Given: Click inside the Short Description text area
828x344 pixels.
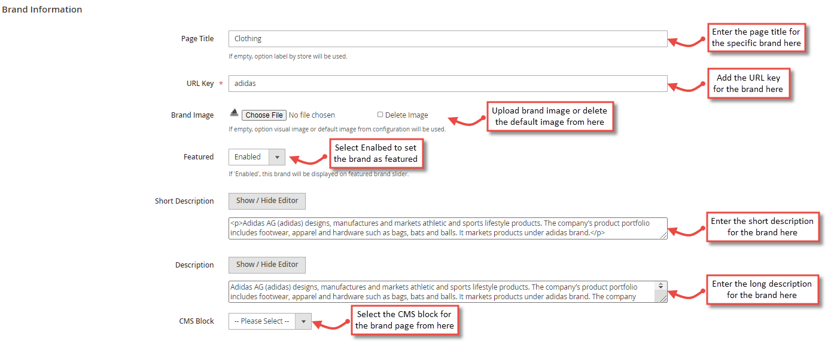Looking at the screenshot, I should [x=448, y=228].
